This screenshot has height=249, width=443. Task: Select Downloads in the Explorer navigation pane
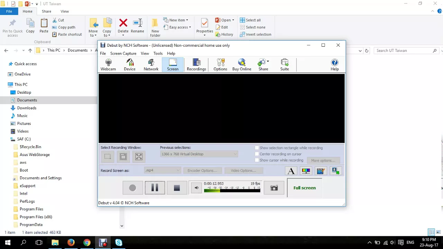coord(27,108)
